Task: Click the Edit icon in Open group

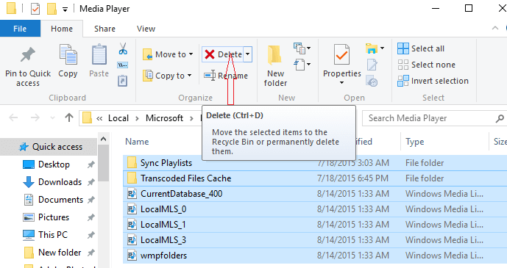Action: 372,65
